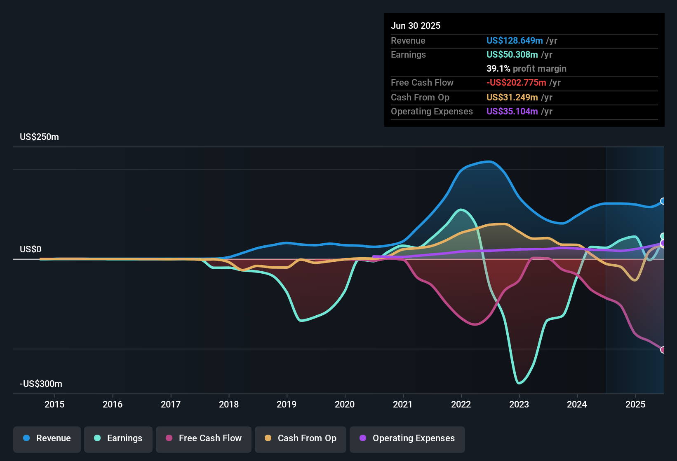
Task: Select the 2023 label on the timeline axis
Action: pos(519,404)
